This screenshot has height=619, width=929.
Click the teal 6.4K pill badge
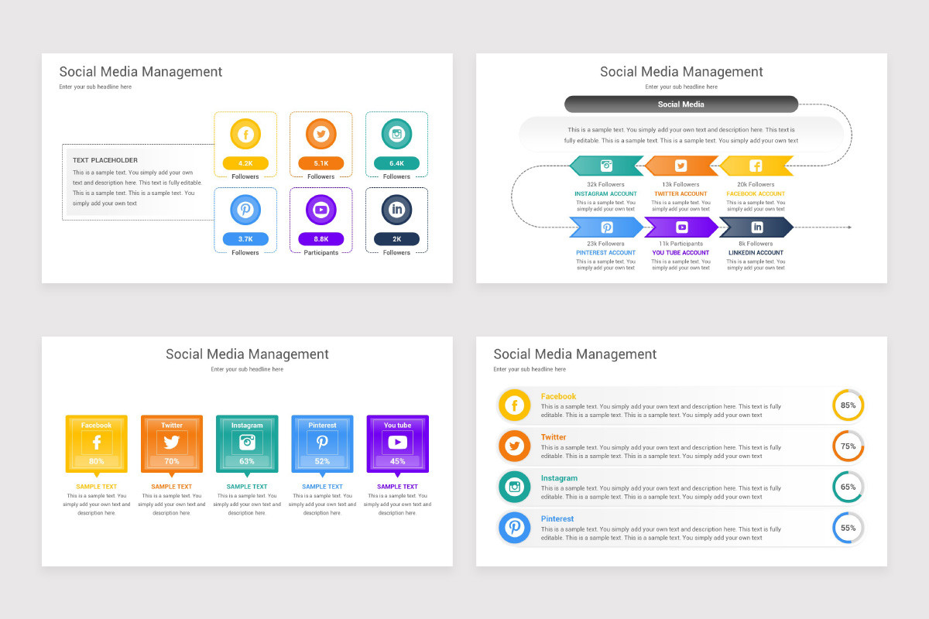(396, 163)
